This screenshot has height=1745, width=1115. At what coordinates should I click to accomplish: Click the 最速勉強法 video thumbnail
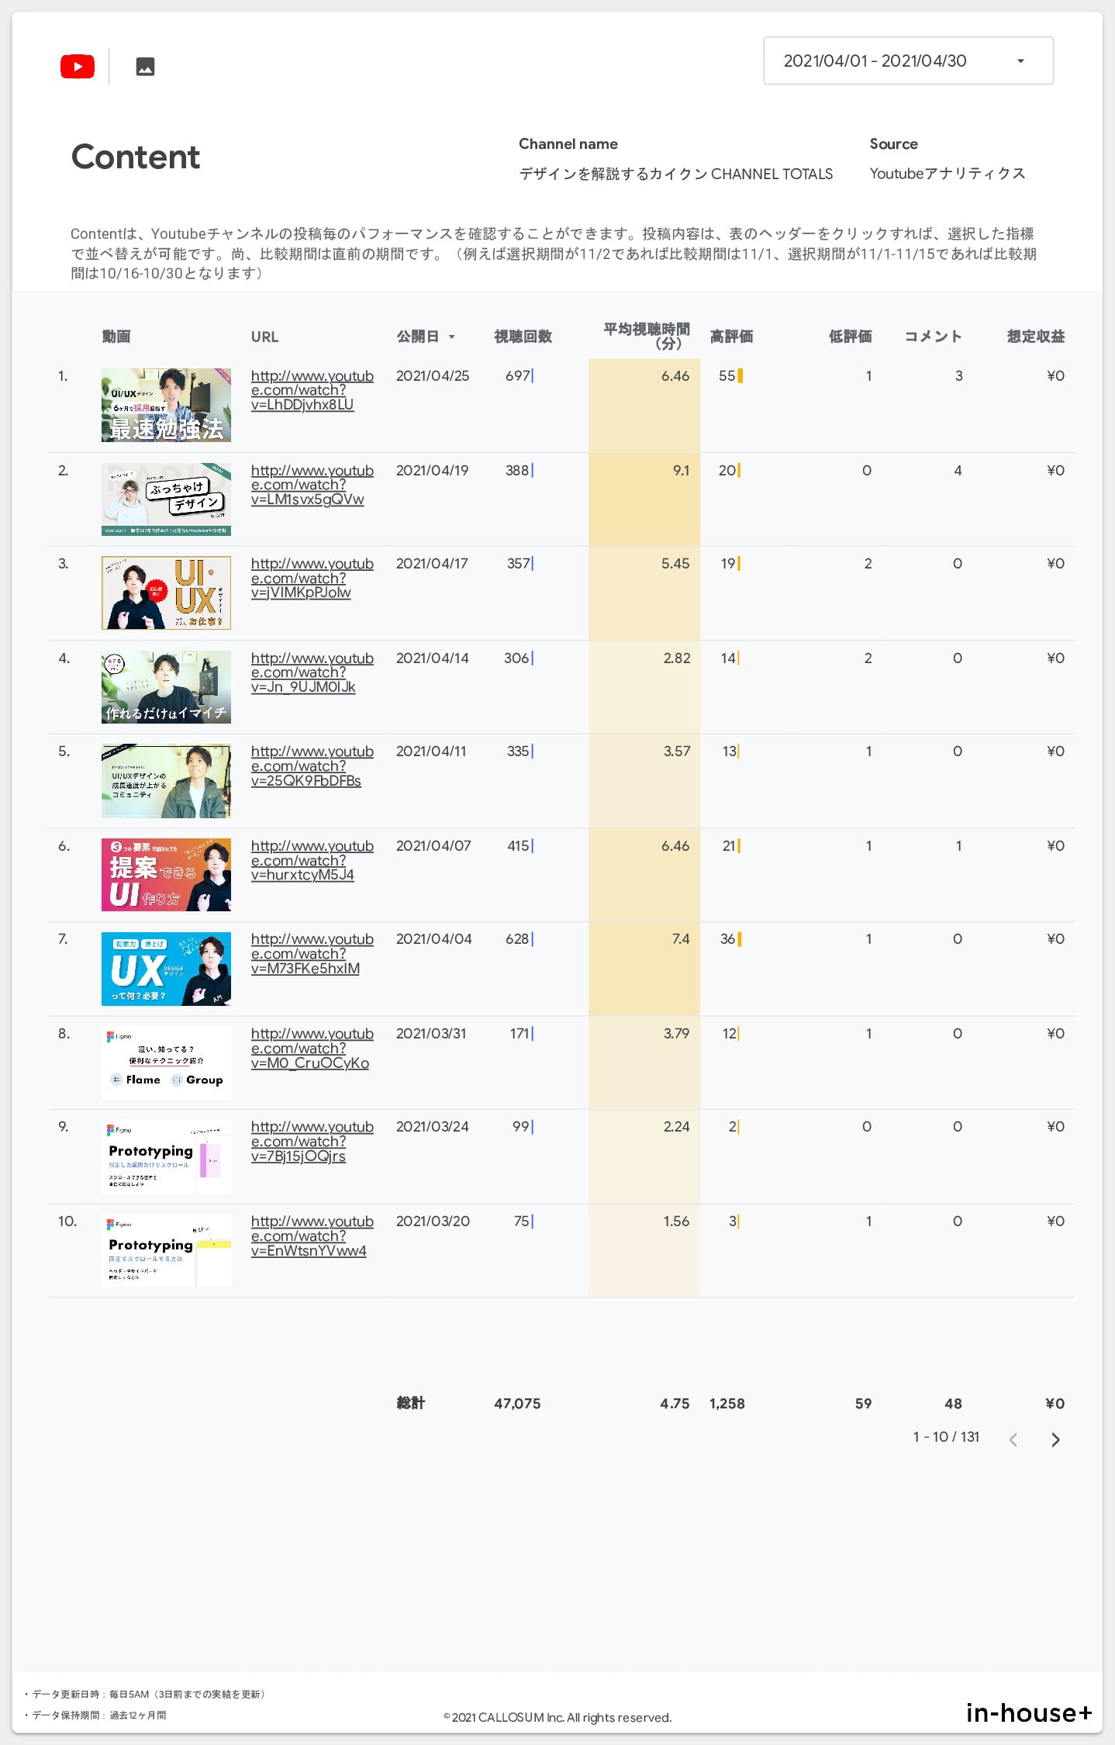click(166, 405)
